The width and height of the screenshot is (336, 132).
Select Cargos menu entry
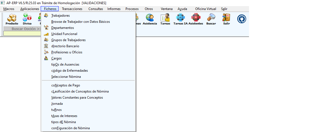pyautogui.click(x=88, y=58)
